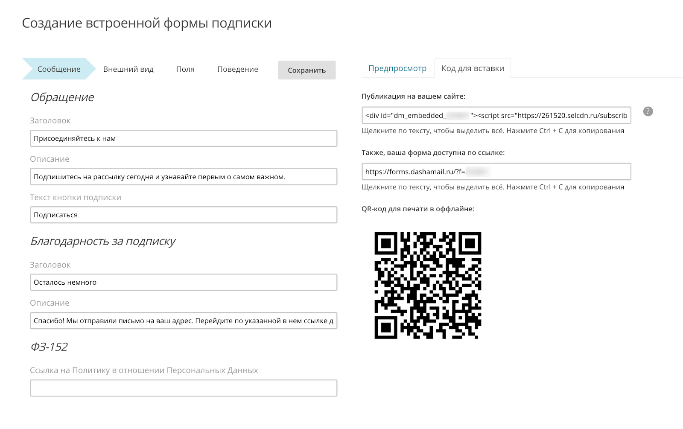The image size is (683, 429).
Task: Open the Сообщение step tab
Action: coord(59,69)
